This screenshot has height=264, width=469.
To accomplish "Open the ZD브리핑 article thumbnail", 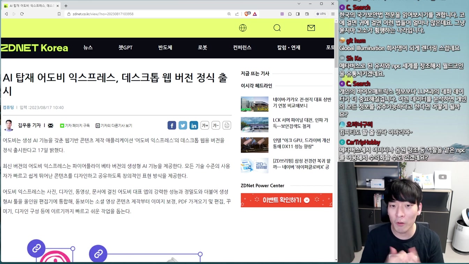I will coord(254,166).
